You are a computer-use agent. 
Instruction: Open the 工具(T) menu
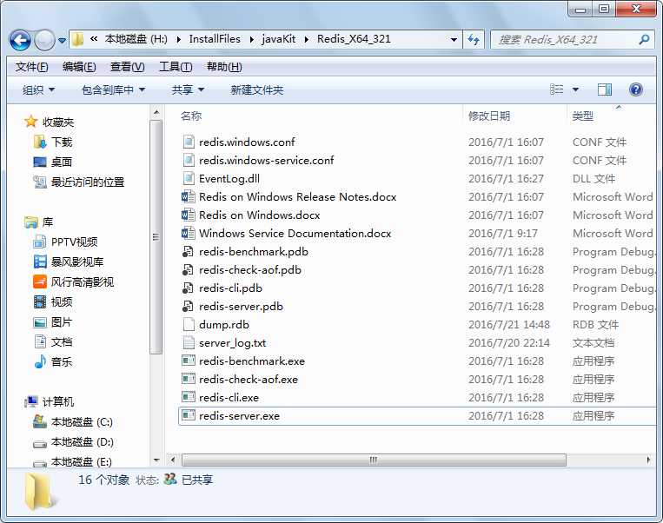click(176, 67)
